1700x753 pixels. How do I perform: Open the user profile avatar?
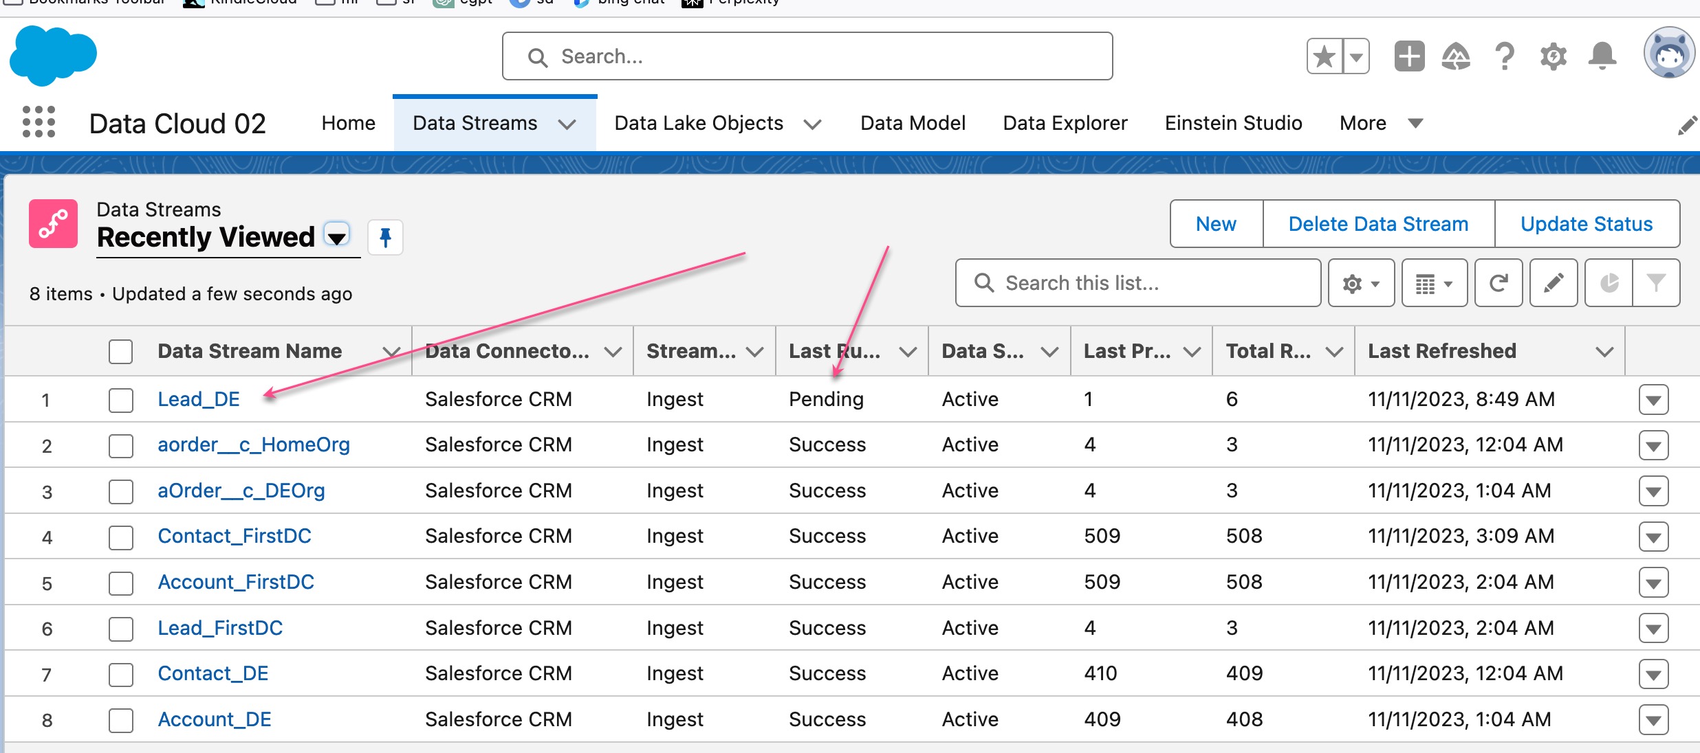[1668, 54]
